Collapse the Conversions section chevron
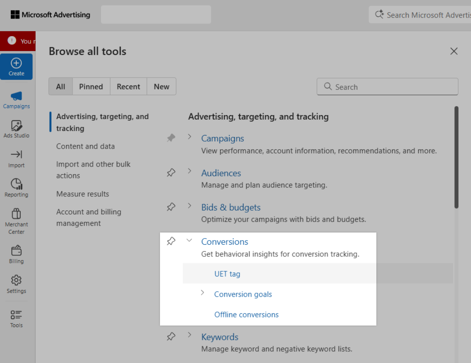Viewport: 471px width, 363px height. coord(190,241)
